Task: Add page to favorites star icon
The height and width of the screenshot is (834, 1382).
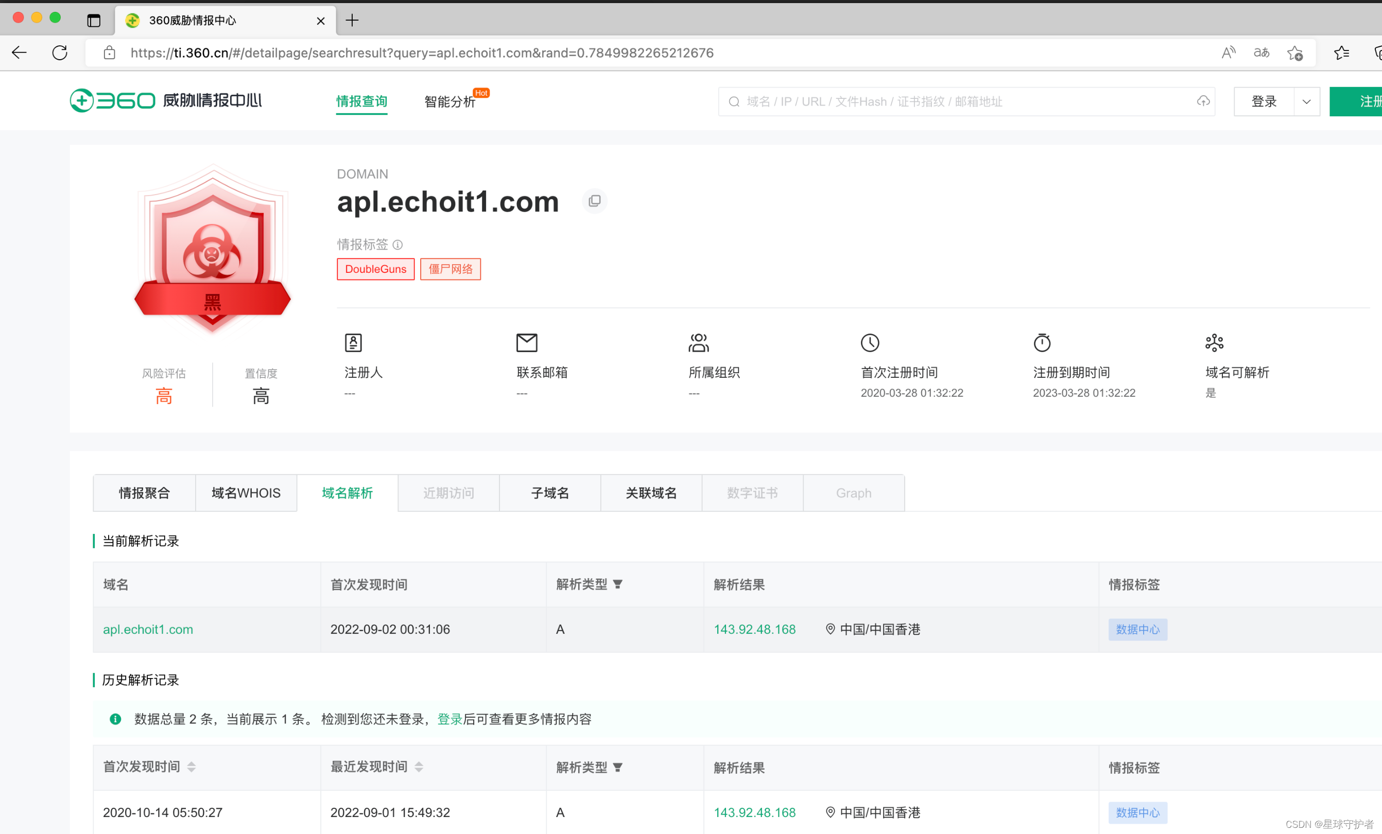Action: [1295, 53]
